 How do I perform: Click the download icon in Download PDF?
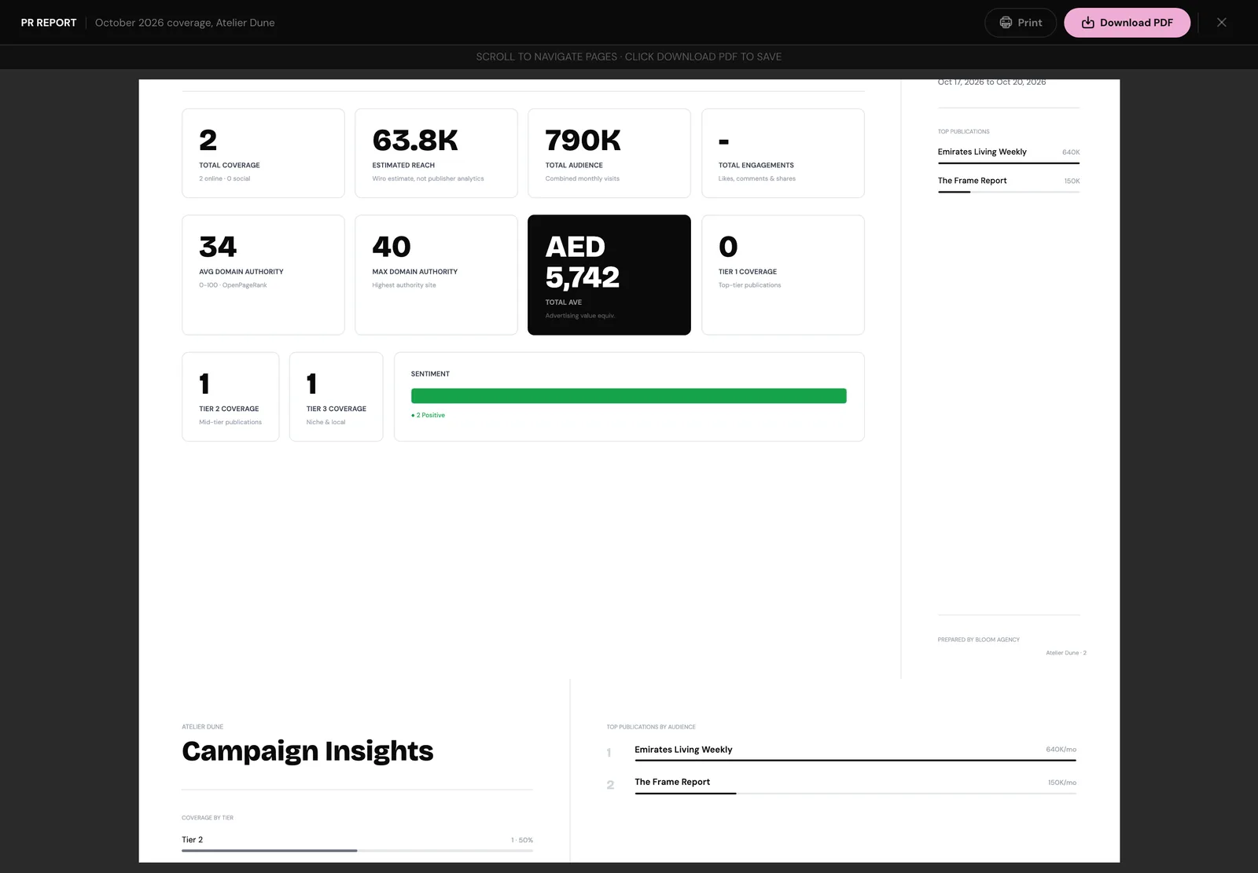1088,23
